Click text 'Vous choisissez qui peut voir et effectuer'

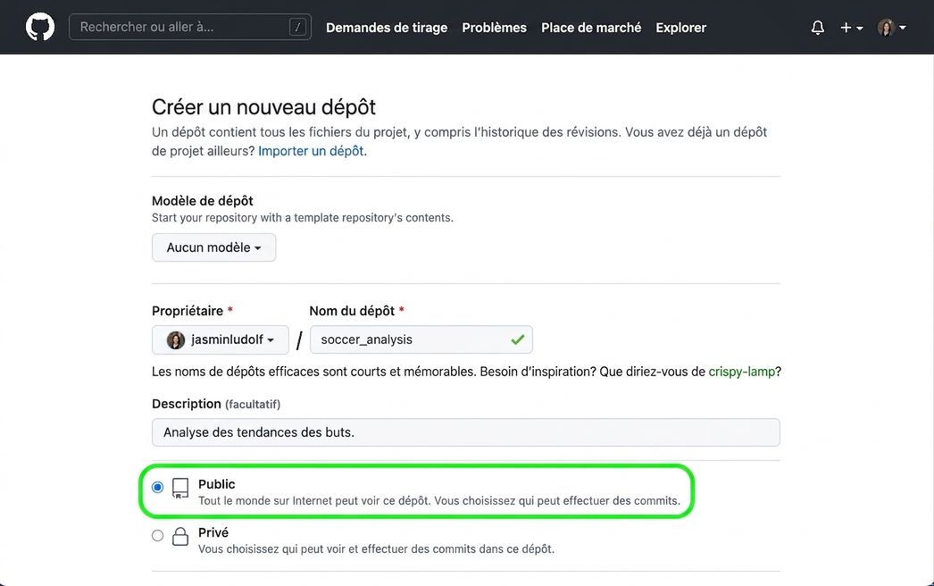(377, 549)
